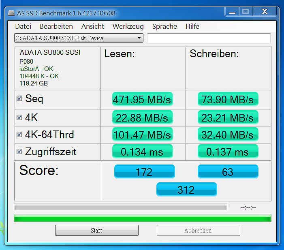Toggle the 4K test checkbox
The image size is (284, 250).
tap(19, 117)
